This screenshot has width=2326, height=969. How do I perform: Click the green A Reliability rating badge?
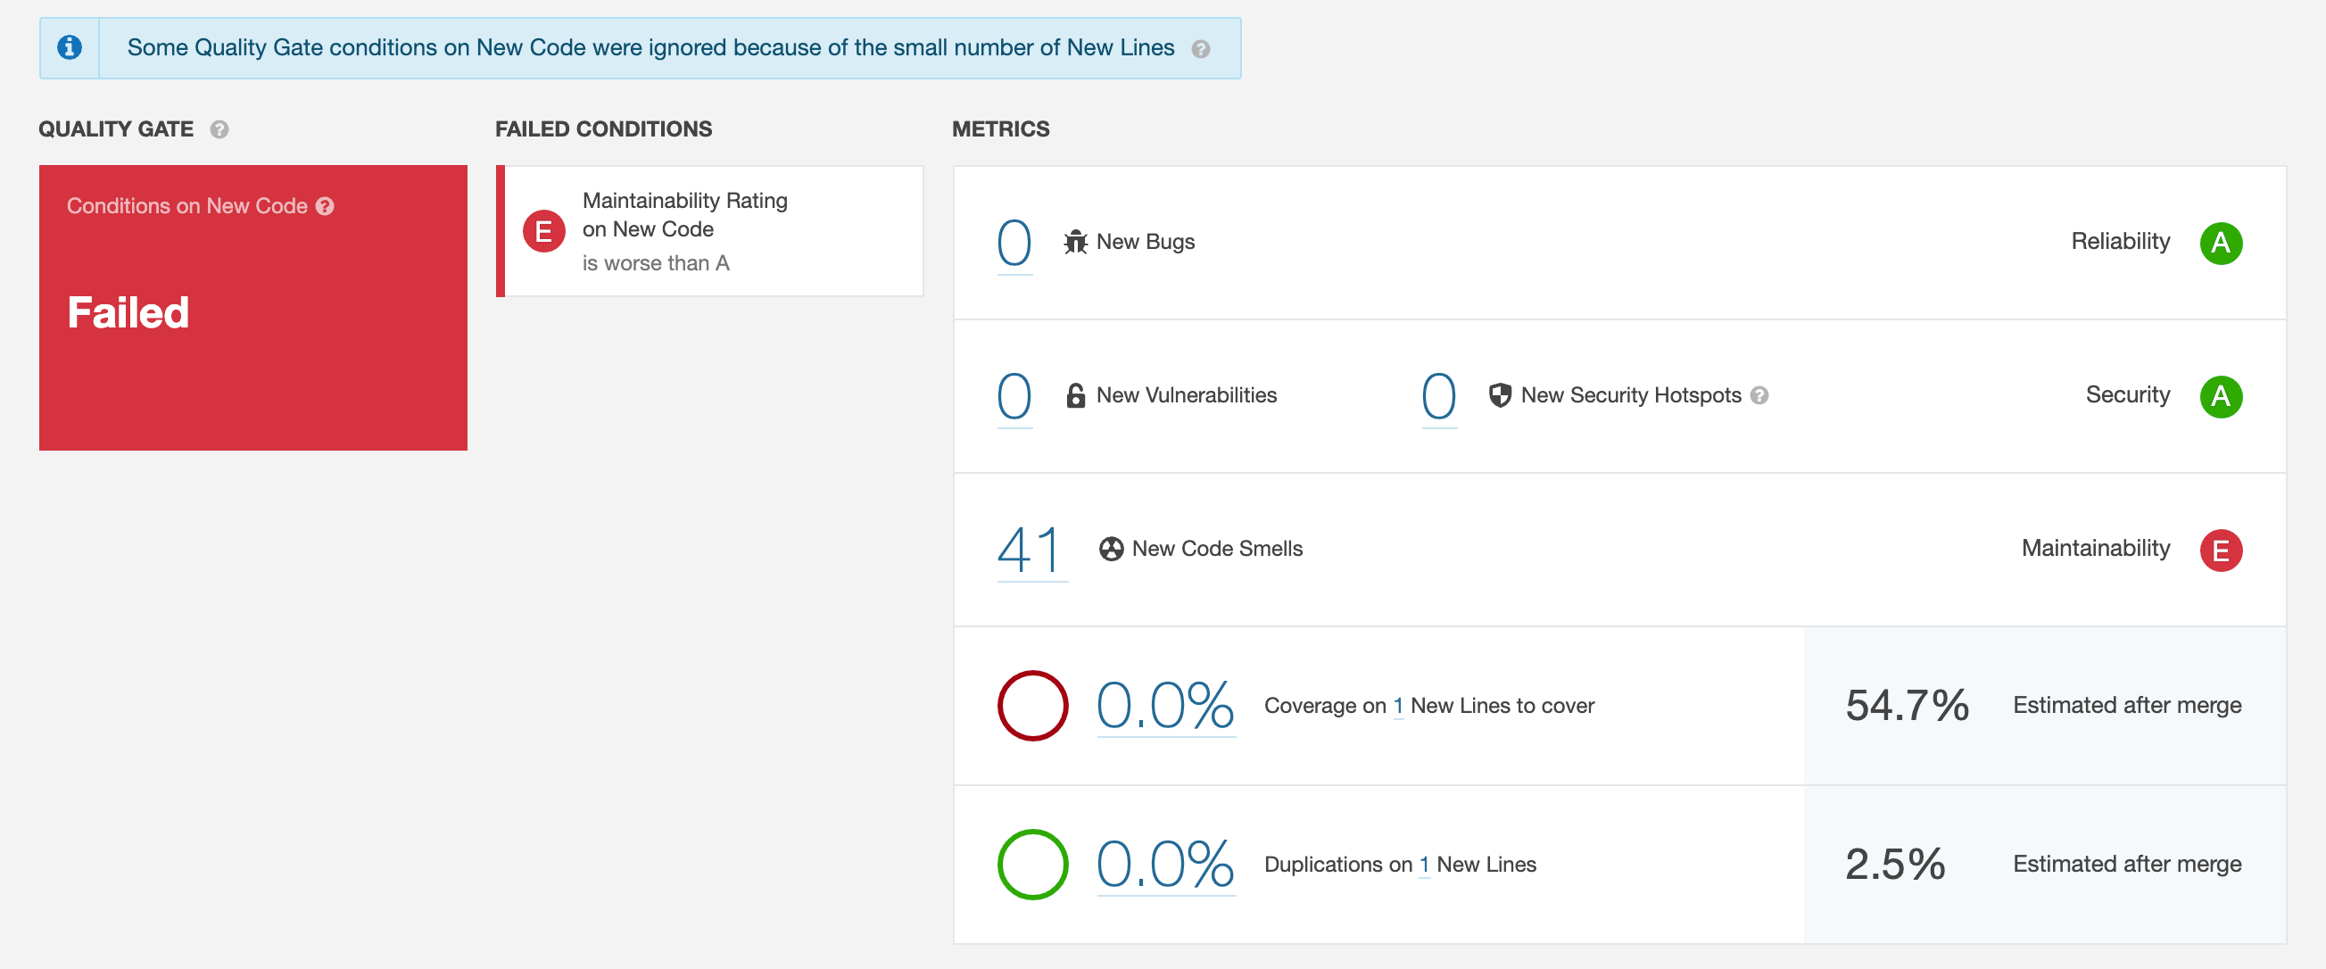click(x=2221, y=243)
